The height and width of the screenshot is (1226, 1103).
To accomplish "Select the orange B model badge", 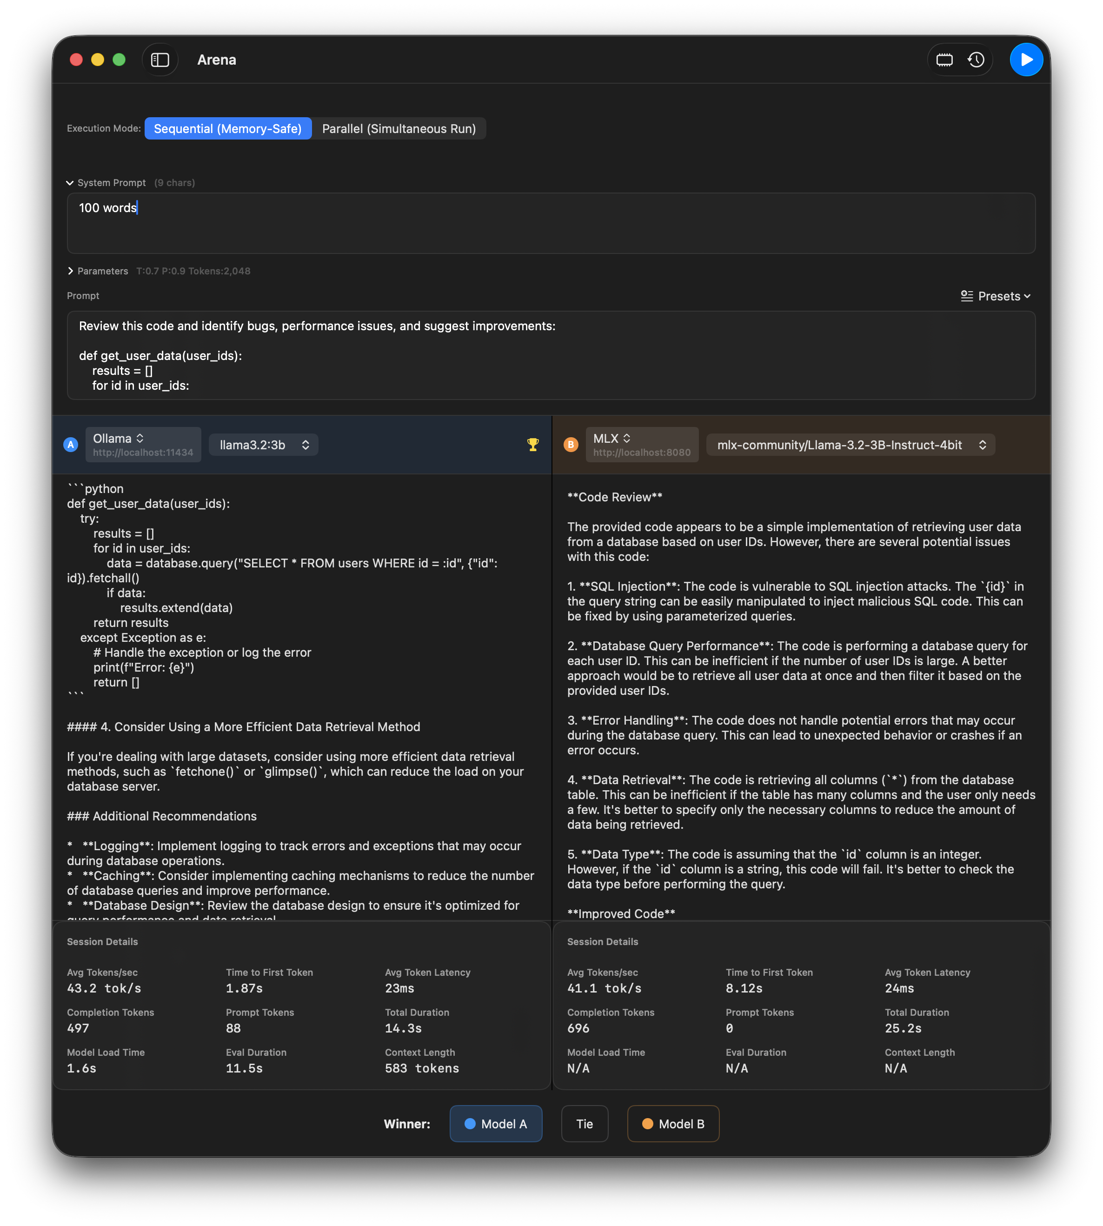I will coord(570,444).
